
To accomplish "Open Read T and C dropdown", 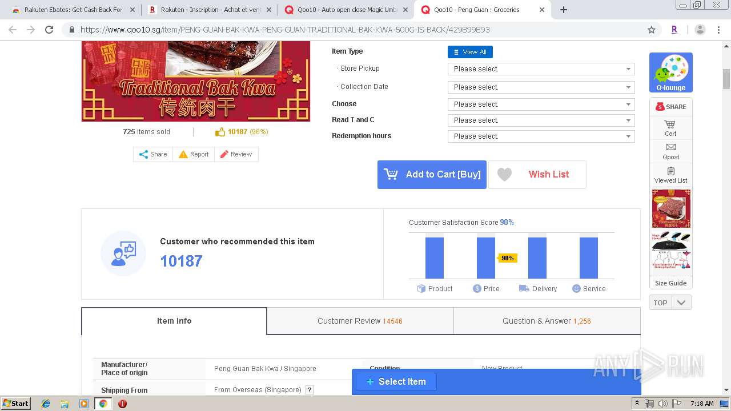I will point(541,120).
